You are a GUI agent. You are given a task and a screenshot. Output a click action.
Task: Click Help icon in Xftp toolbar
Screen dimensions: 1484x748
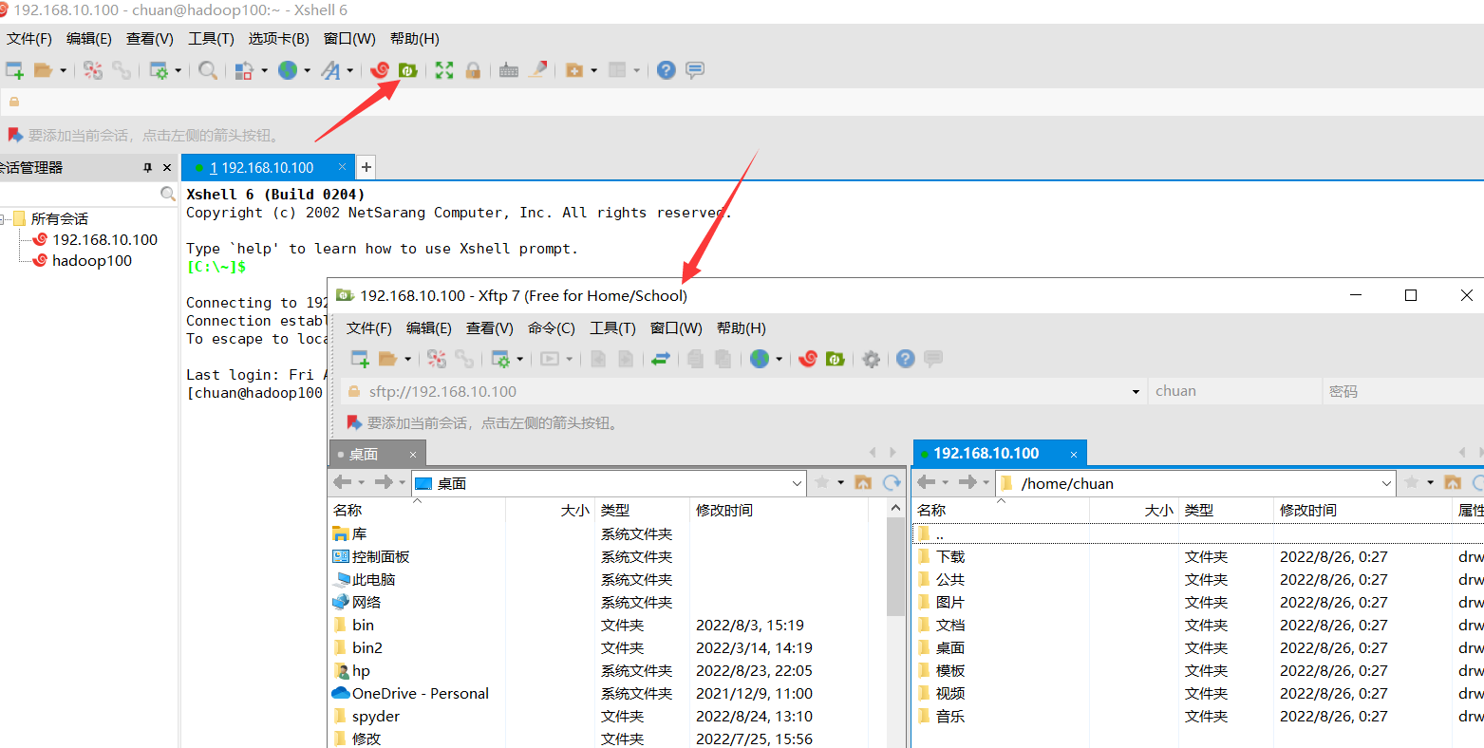(x=906, y=359)
